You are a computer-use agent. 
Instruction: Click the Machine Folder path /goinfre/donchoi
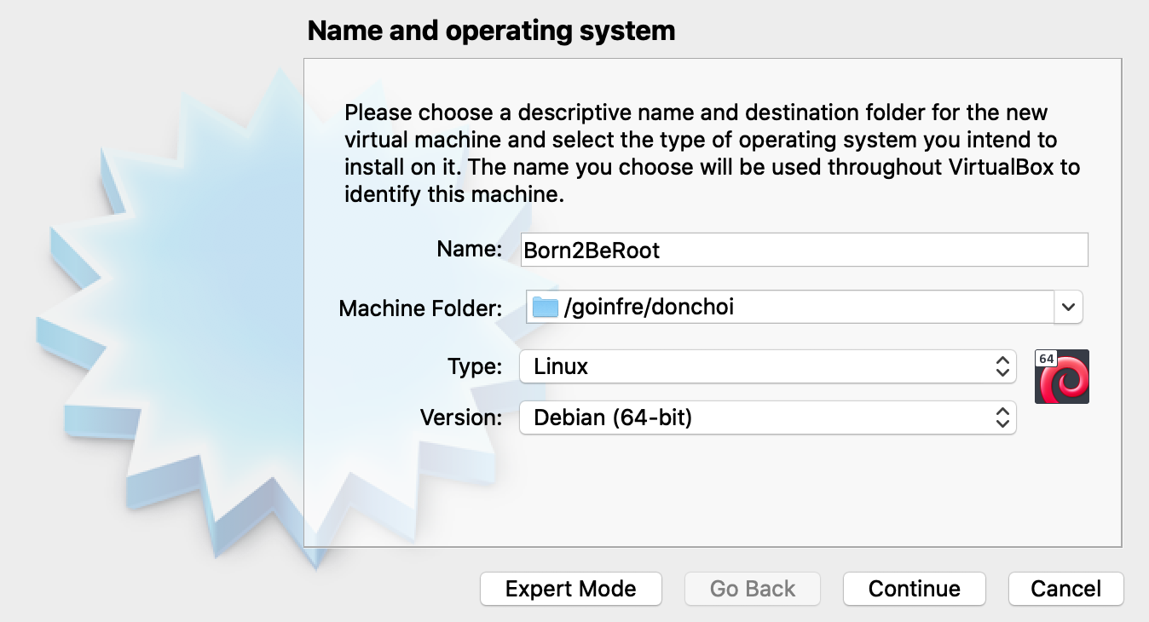click(649, 307)
